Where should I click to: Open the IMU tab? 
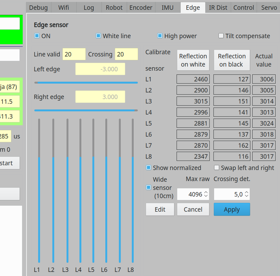coord(167,7)
